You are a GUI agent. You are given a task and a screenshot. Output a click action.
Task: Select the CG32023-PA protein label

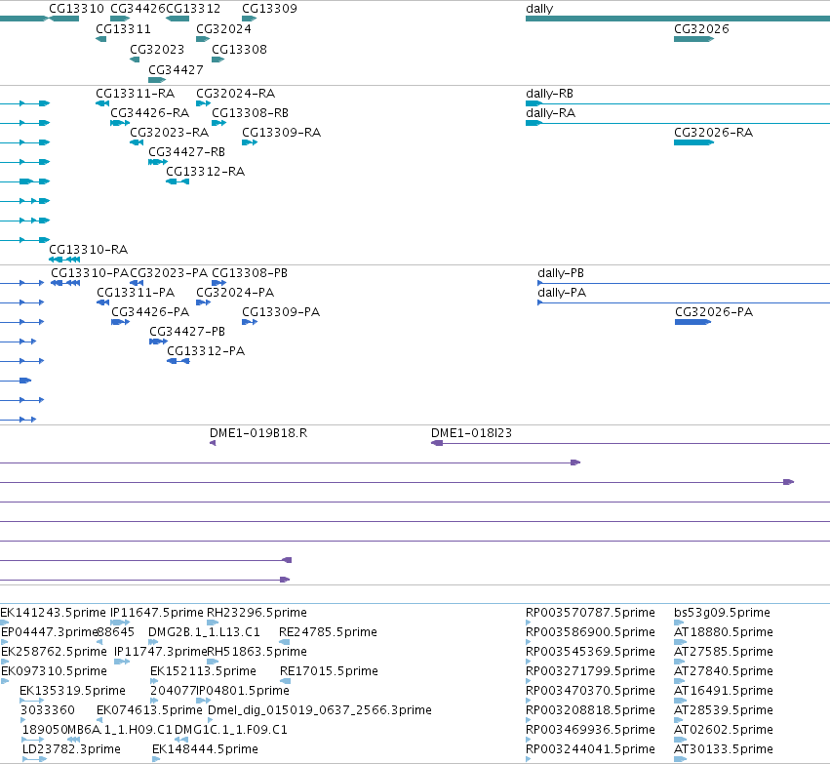click(169, 272)
